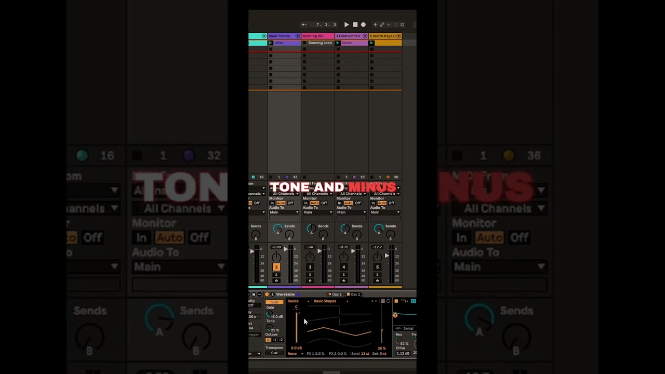Viewport: 665px width, 374px height.
Task: Set track 2 monitor to In
Action: (x=272, y=203)
